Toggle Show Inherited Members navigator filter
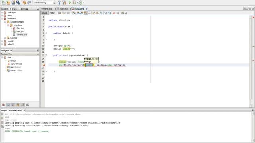This screenshot has width=255, height=143. [4, 105]
